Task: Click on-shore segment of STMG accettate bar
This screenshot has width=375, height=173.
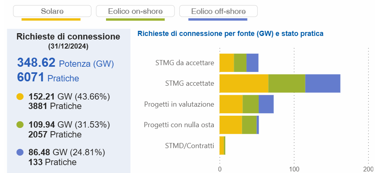Action: [287, 83]
